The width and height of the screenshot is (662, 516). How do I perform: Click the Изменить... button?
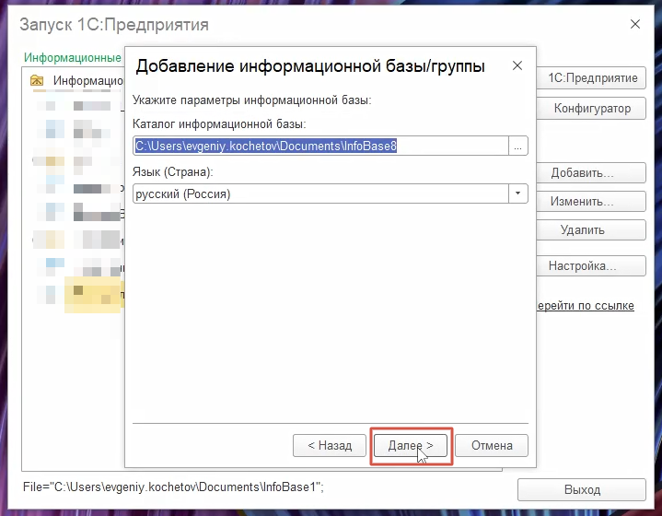click(582, 202)
